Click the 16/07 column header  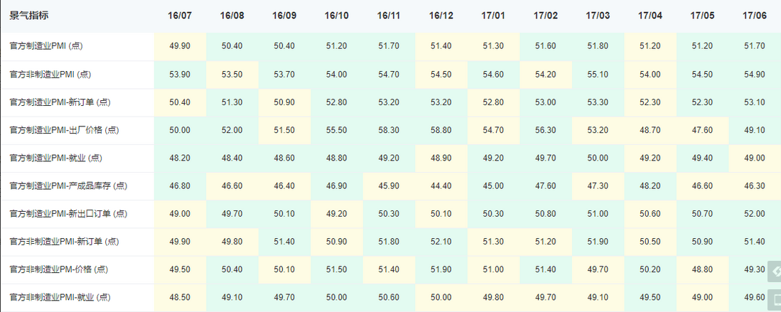180,15
